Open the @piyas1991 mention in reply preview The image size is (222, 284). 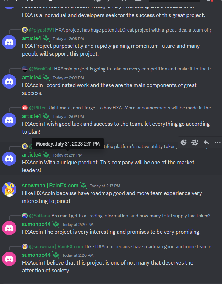(x=42, y=30)
